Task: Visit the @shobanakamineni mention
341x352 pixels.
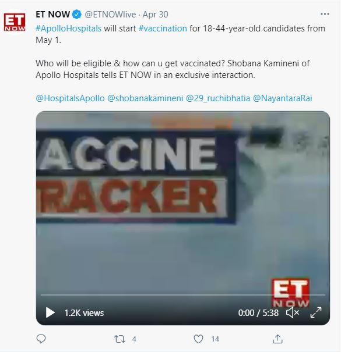Action: (145, 98)
